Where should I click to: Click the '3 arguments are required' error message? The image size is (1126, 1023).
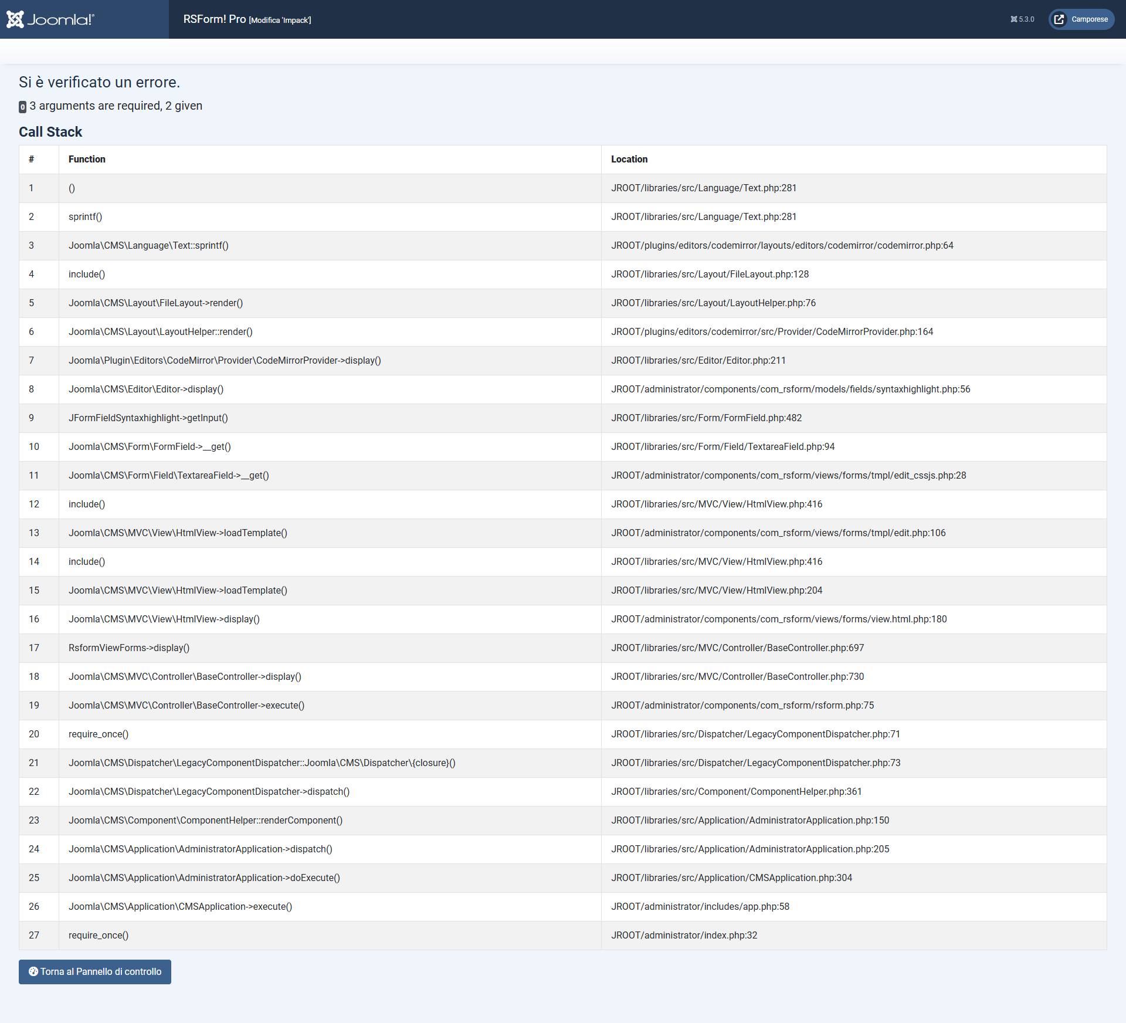tap(116, 106)
